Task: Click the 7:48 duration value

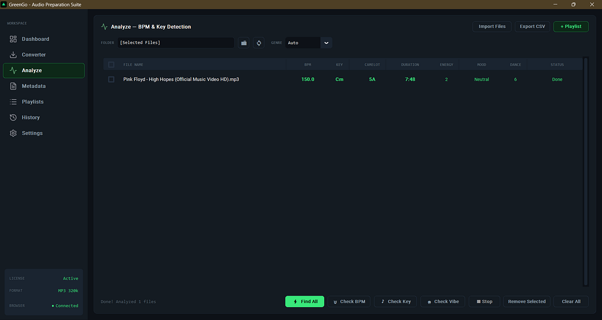Action: (x=410, y=79)
